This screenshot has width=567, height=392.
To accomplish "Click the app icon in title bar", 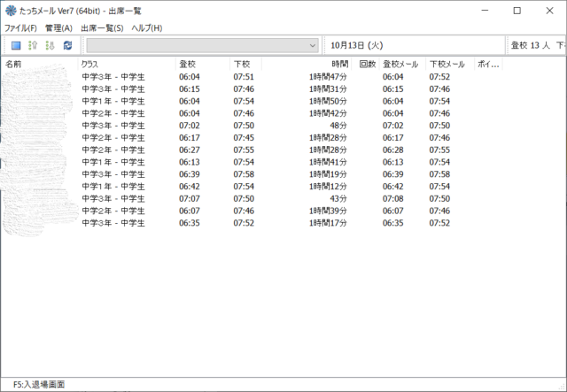I will tap(10, 11).
